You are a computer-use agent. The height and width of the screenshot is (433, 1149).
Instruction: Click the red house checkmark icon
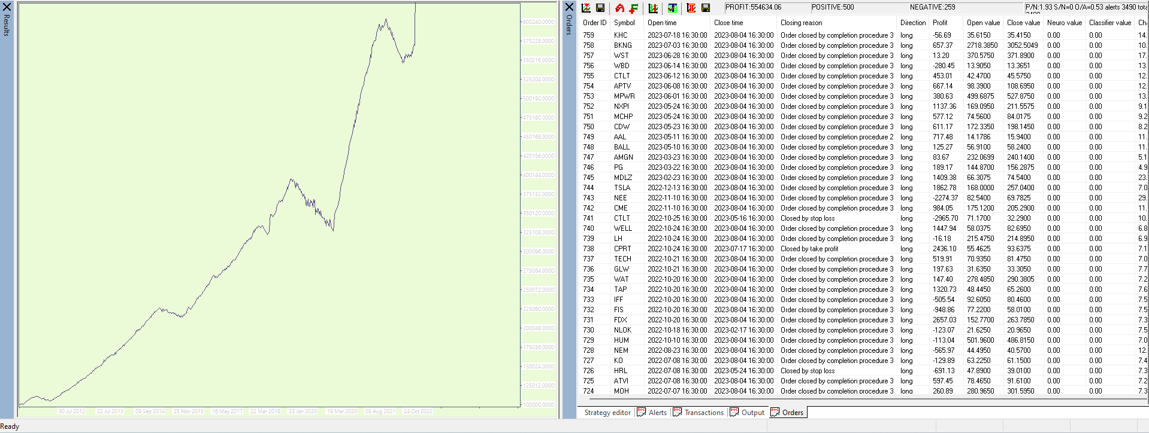(x=619, y=8)
